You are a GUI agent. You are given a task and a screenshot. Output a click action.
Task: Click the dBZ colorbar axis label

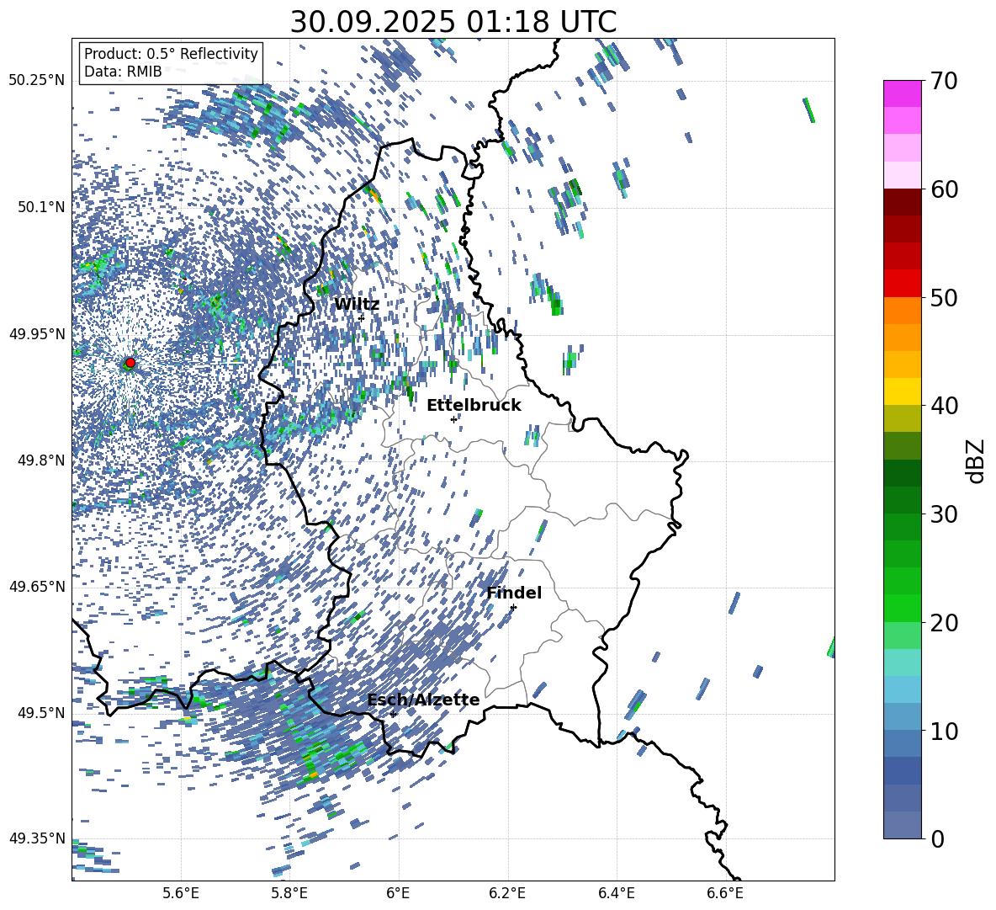(975, 460)
